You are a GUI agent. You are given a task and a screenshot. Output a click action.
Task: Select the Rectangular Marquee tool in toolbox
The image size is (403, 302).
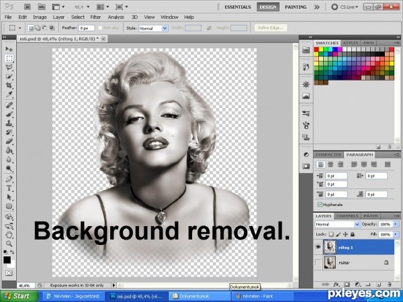[9, 58]
